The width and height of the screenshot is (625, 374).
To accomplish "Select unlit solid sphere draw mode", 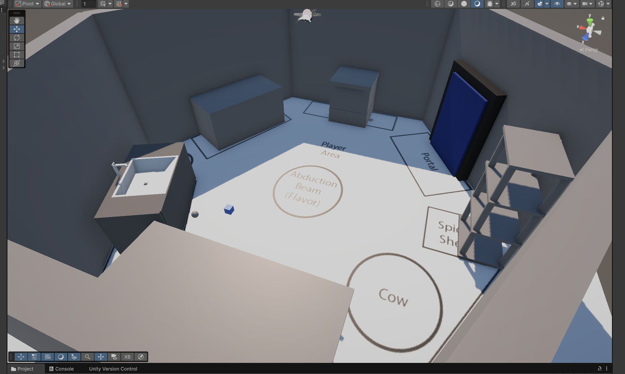I will (x=464, y=4).
